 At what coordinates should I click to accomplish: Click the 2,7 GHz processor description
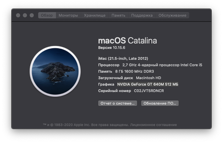162,65
